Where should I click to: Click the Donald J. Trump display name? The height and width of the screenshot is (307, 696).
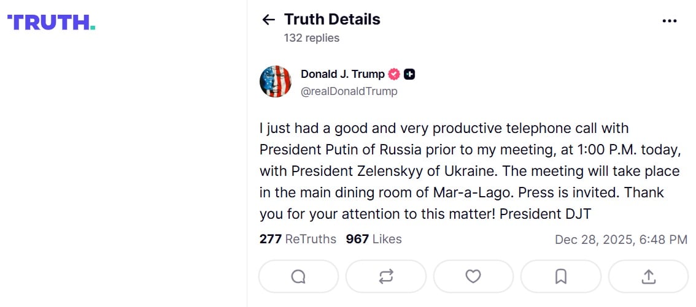point(342,74)
